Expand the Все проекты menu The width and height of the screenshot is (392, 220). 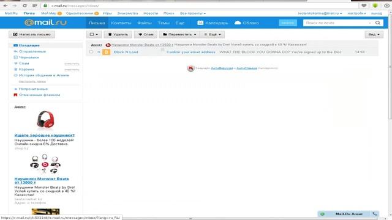[x=193, y=13]
